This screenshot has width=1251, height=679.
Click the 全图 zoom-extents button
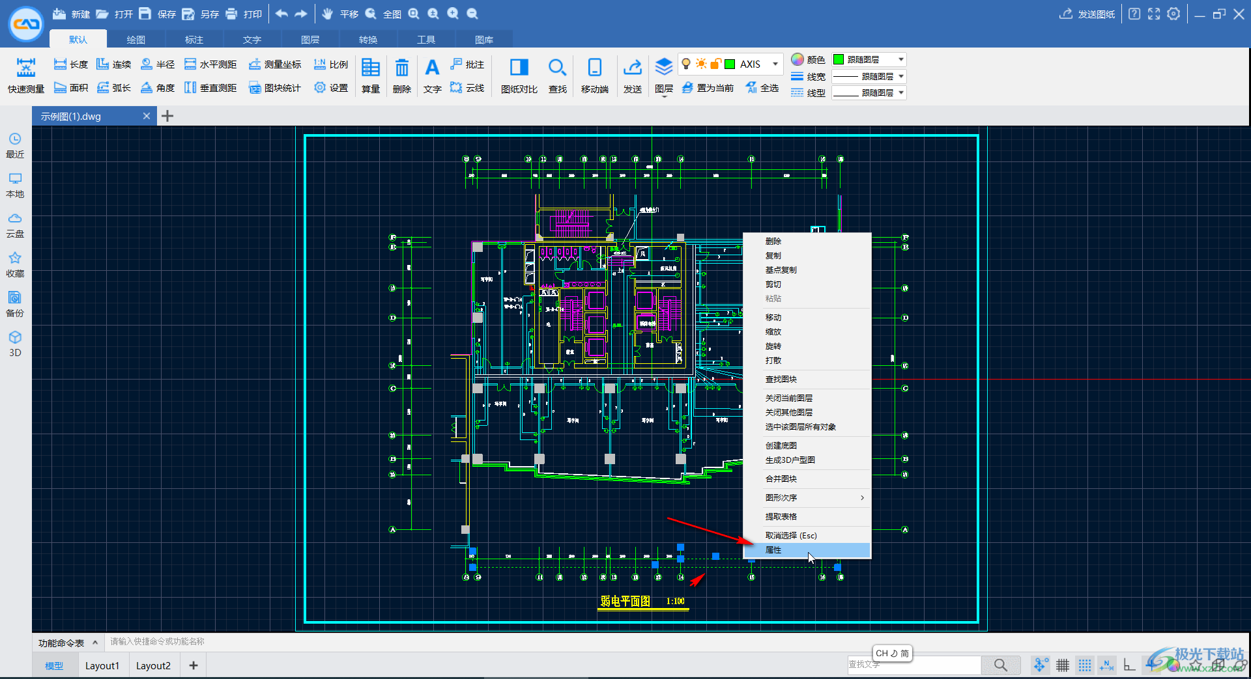(x=382, y=14)
